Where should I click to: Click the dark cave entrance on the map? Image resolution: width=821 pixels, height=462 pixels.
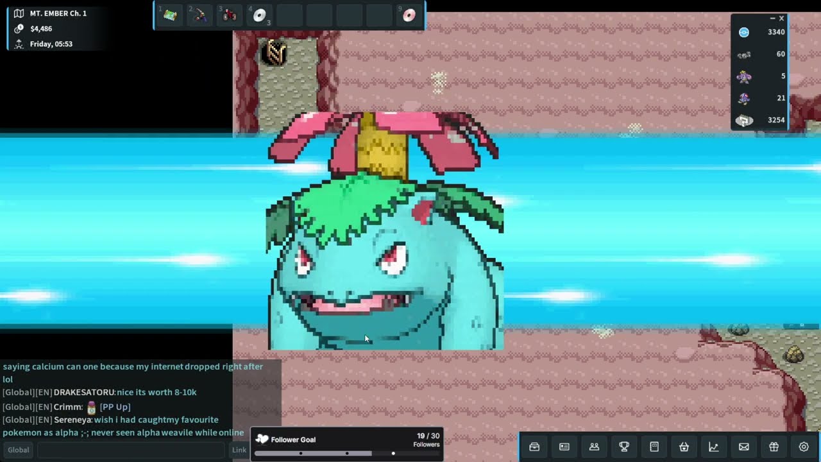pos(274,52)
